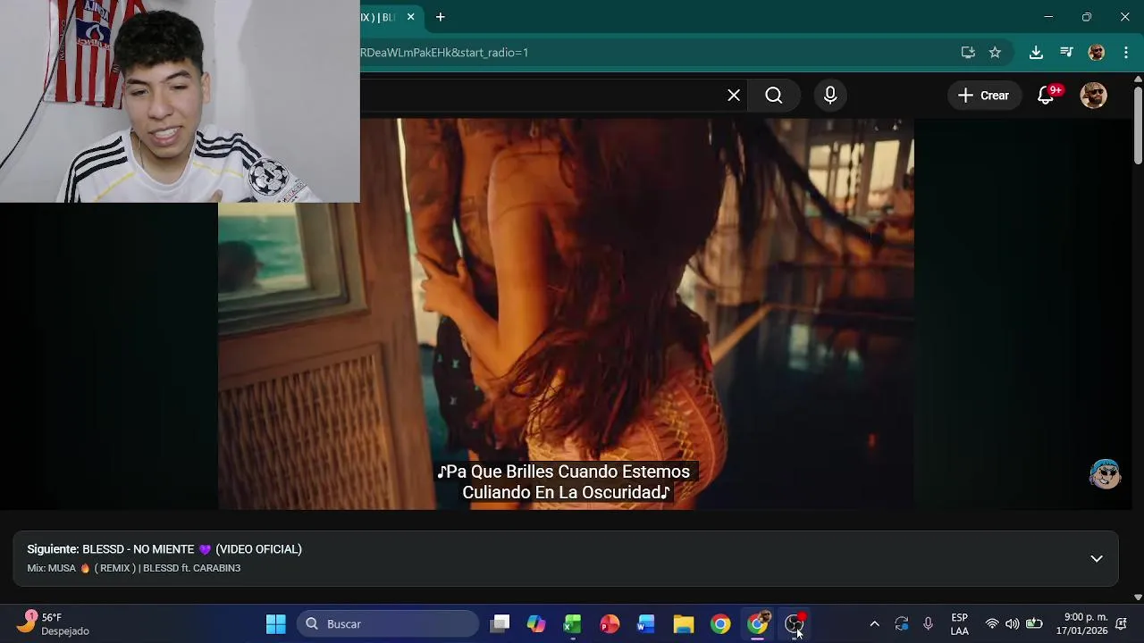Screen dimensions: 1144x643
Task: Click the music video player
Action: point(566,313)
